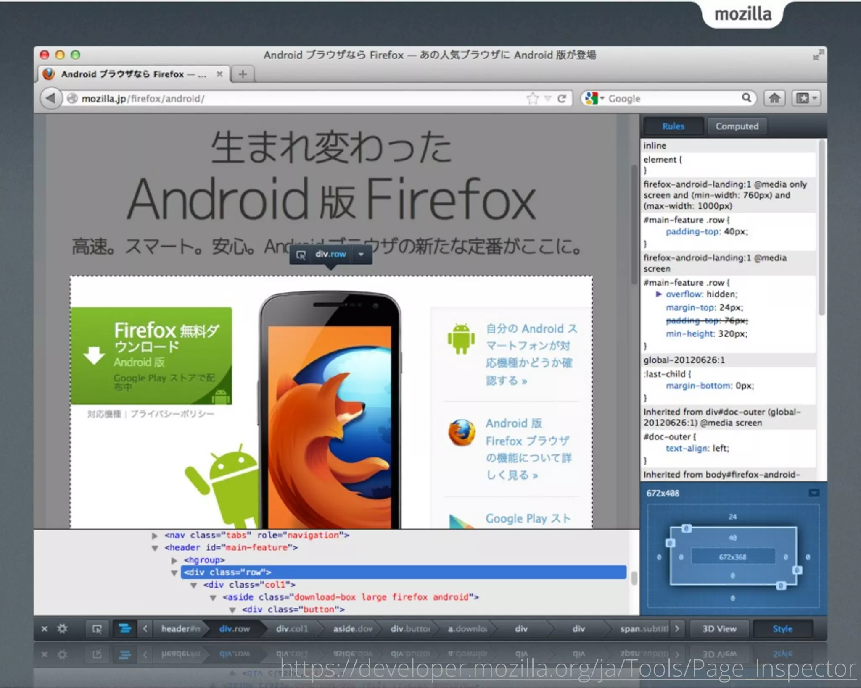861x688 pixels.
Task: Click the text-align left value
Action: click(720, 448)
